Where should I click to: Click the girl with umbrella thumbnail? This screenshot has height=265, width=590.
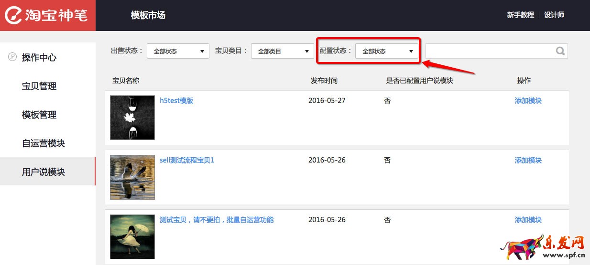[132, 236]
